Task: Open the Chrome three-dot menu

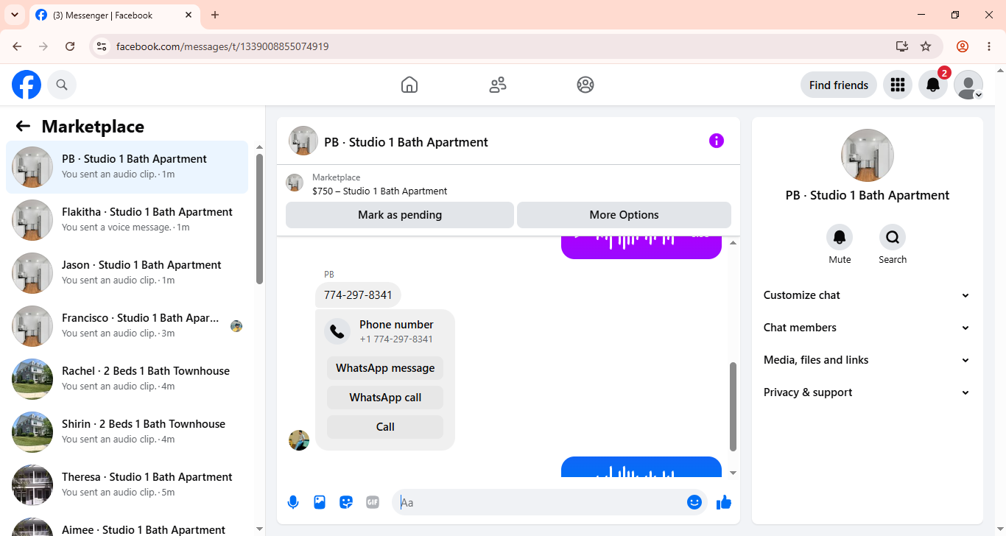Action: point(988,46)
